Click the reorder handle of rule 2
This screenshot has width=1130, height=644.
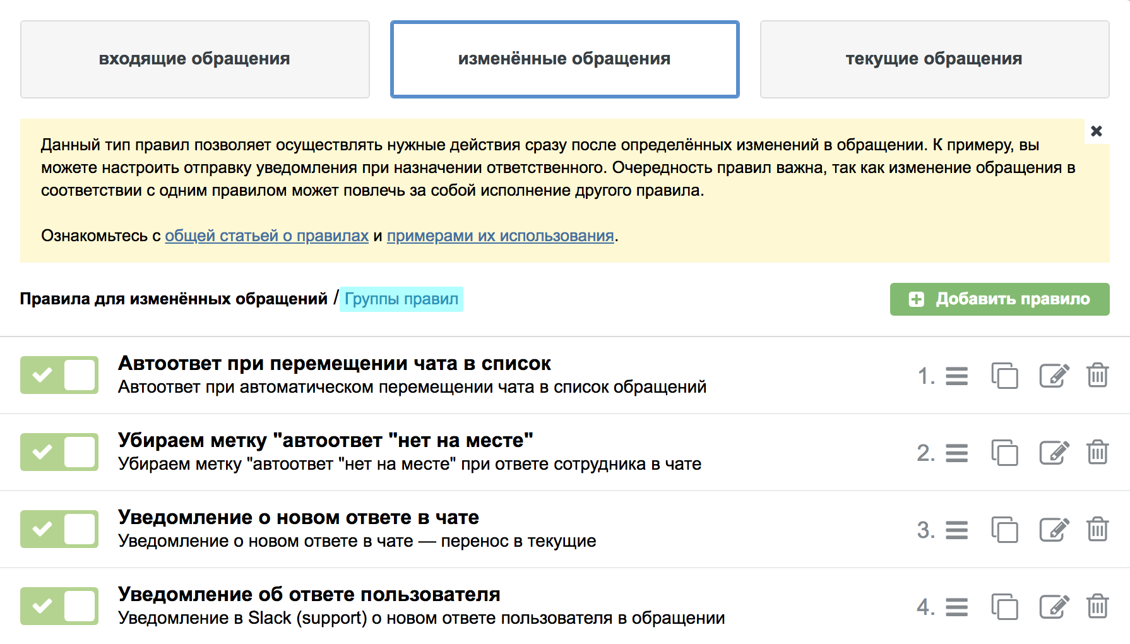pos(956,453)
